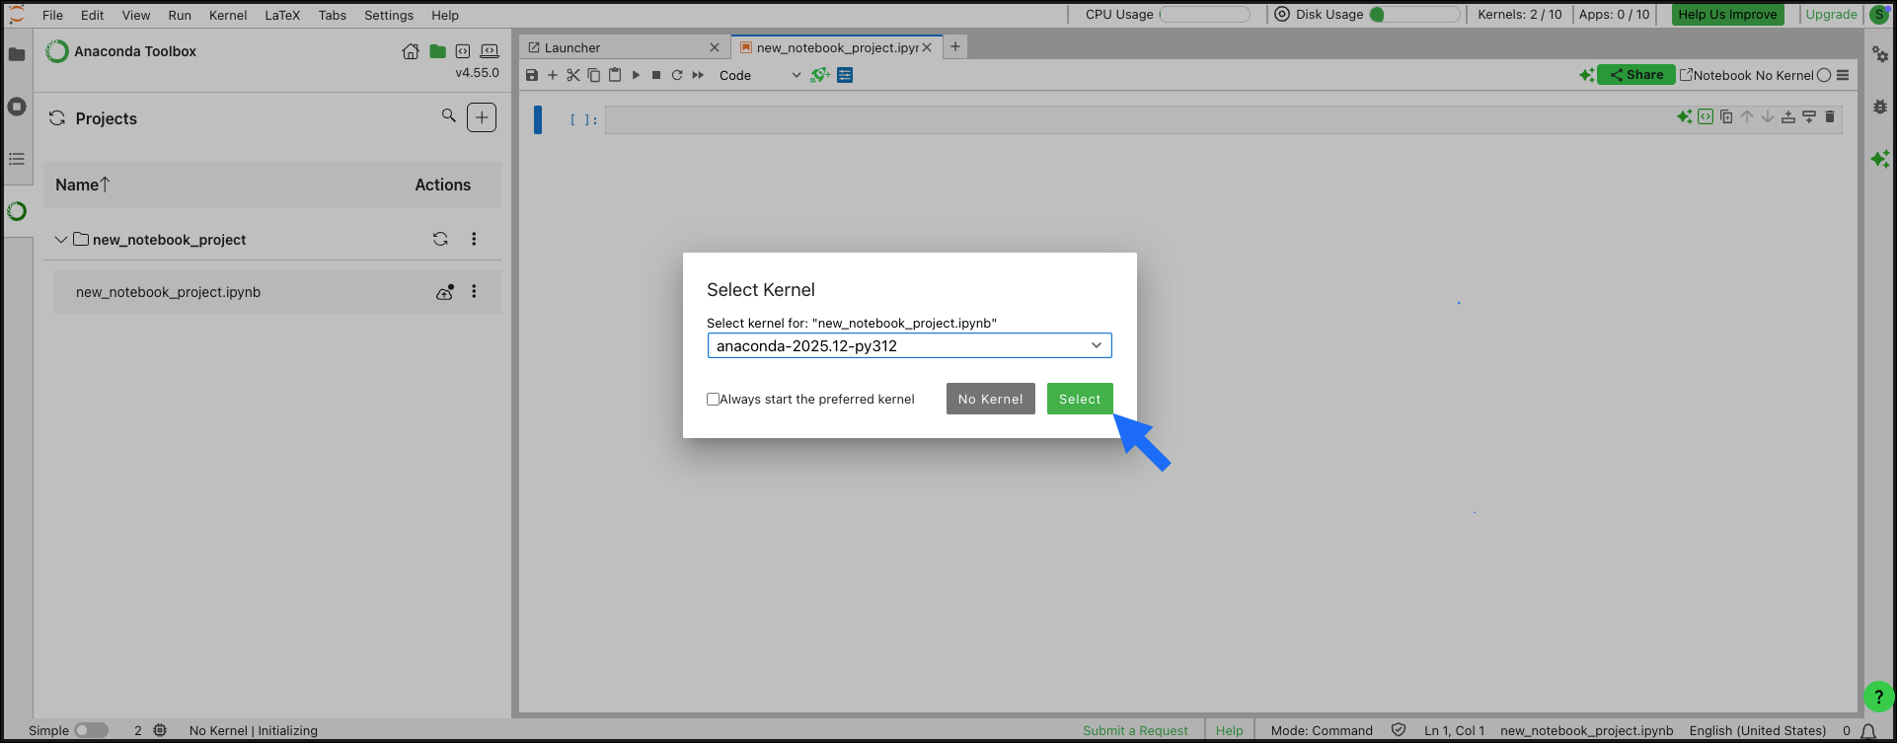Copy the selected cell from toolbar
The height and width of the screenshot is (743, 1897).
point(594,75)
